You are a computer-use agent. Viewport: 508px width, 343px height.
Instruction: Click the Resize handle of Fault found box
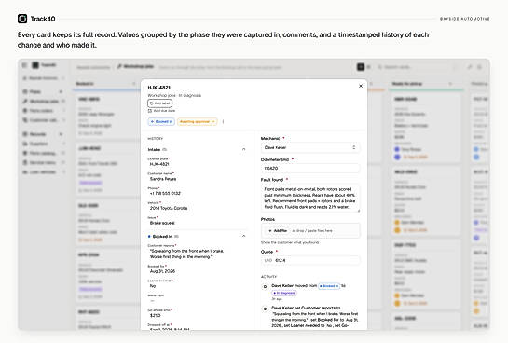(358, 211)
